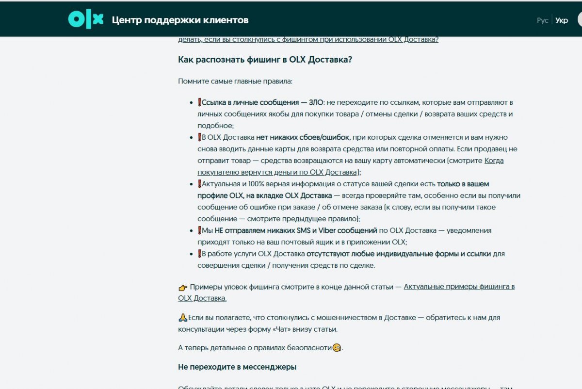
Task: Click the smiley emoji after правилах безопасноти
Action: (337, 348)
